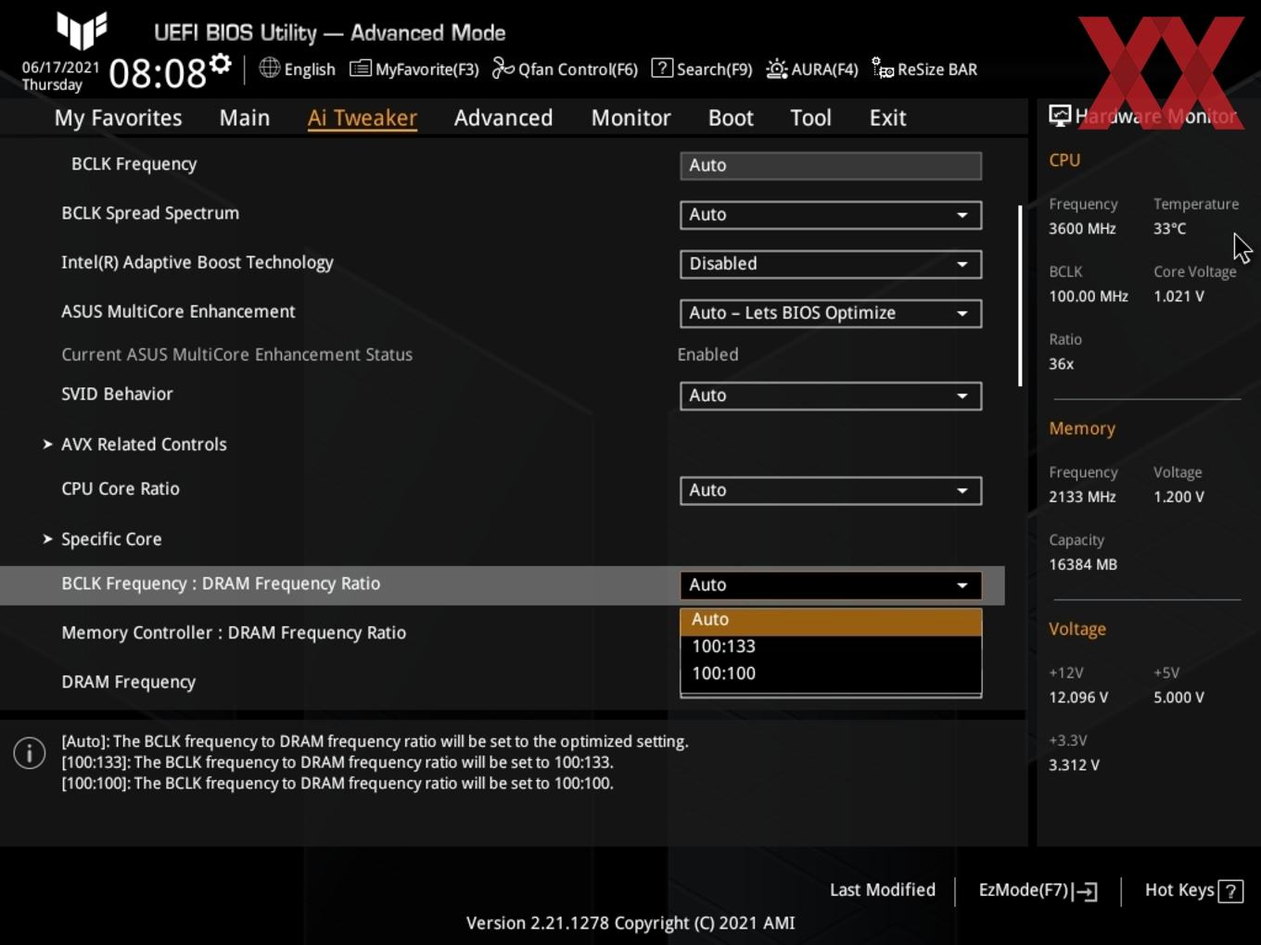Click the info icon in help panel
This screenshot has height=945, width=1261.
tap(30, 753)
